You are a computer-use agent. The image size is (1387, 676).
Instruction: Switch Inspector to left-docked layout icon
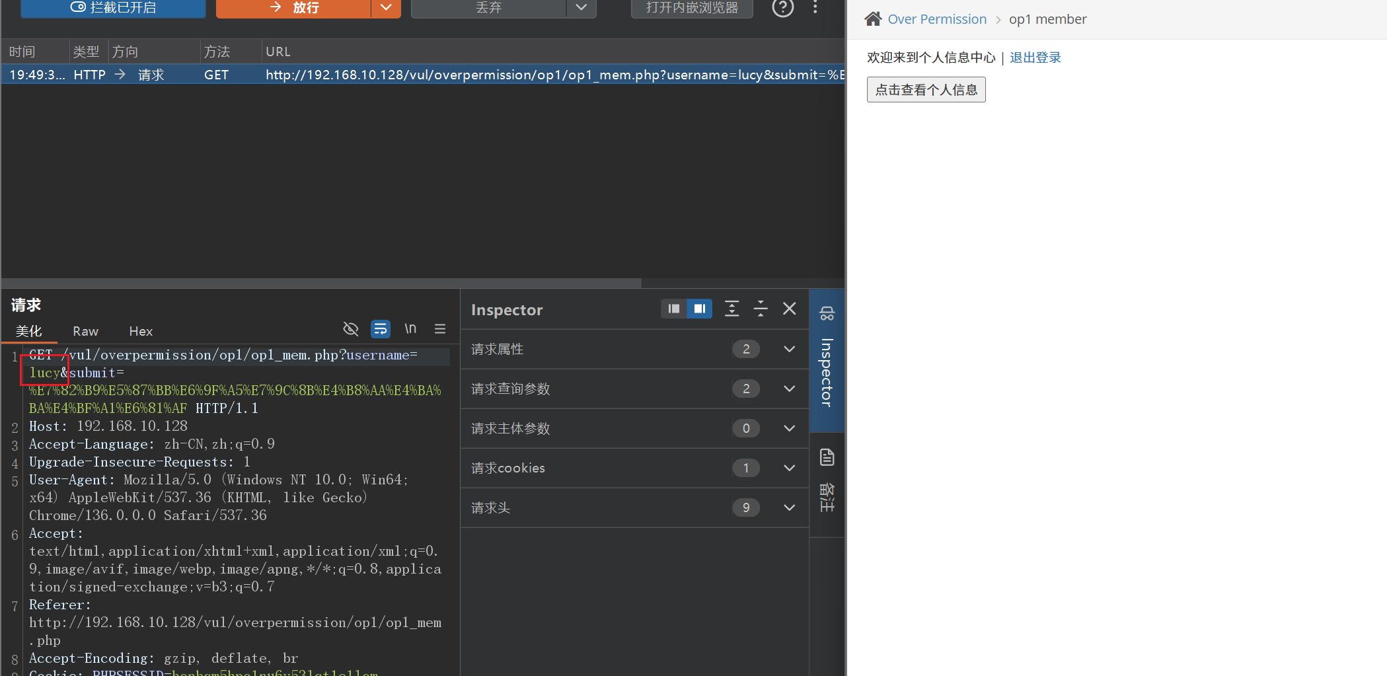[x=673, y=309]
